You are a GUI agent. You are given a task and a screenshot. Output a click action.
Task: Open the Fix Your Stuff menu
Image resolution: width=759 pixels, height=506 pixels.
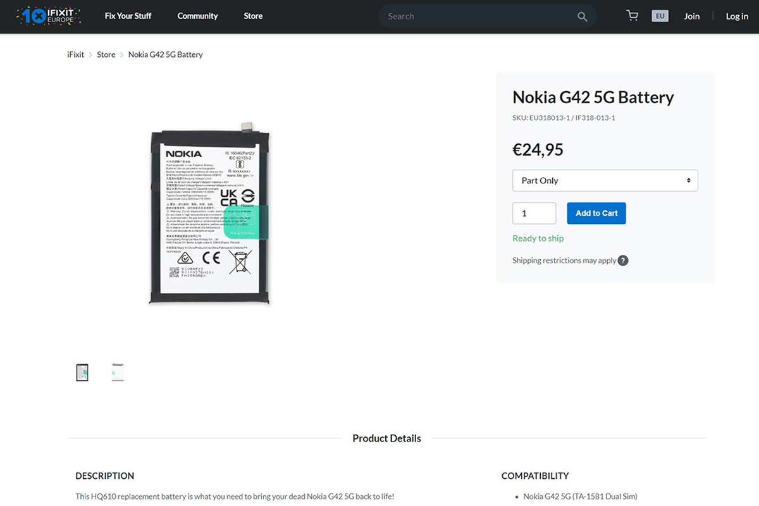click(x=128, y=16)
